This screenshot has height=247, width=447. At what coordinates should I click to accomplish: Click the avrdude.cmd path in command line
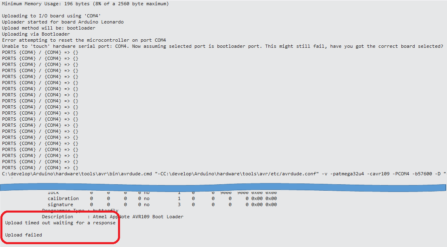(77, 174)
